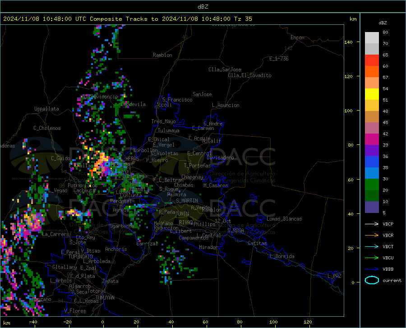The height and width of the screenshot is (328, 406).
Task: Click the 'SanJose' place label
Action: click(202, 94)
